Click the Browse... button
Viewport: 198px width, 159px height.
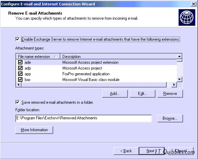click(x=170, y=118)
